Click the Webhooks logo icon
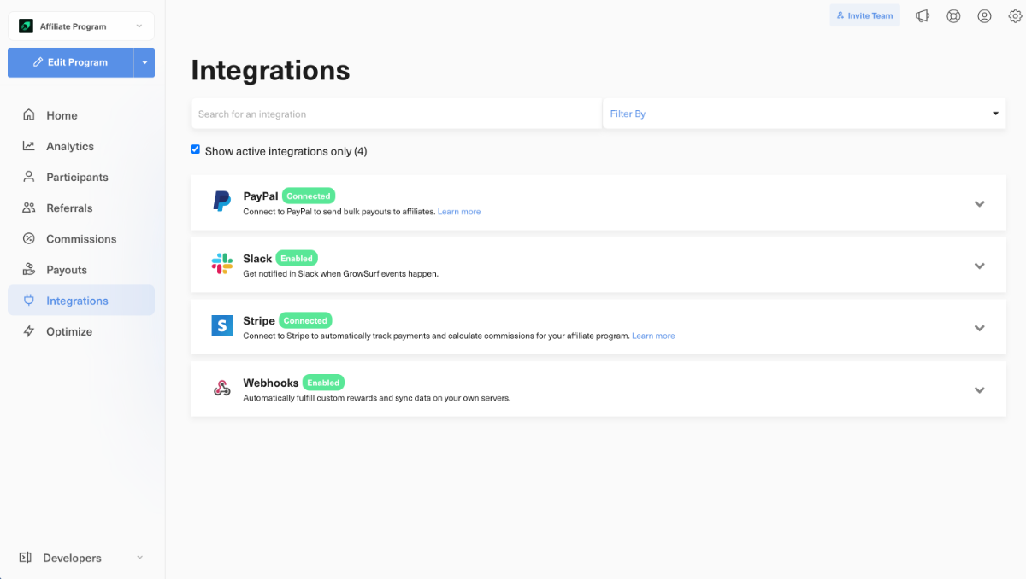Image resolution: width=1026 pixels, height=579 pixels. [x=222, y=389]
